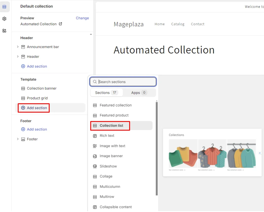
Task: Click the Footer section icon
Action: 23,139
